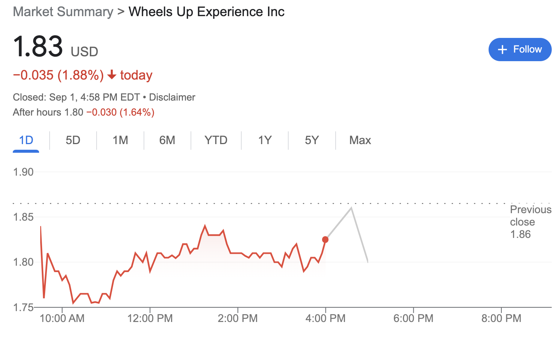This screenshot has width=560, height=337.
Task: Select the red downward arrow next to today
Action: (x=112, y=75)
